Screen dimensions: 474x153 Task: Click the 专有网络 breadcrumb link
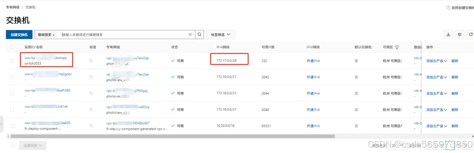13,7
